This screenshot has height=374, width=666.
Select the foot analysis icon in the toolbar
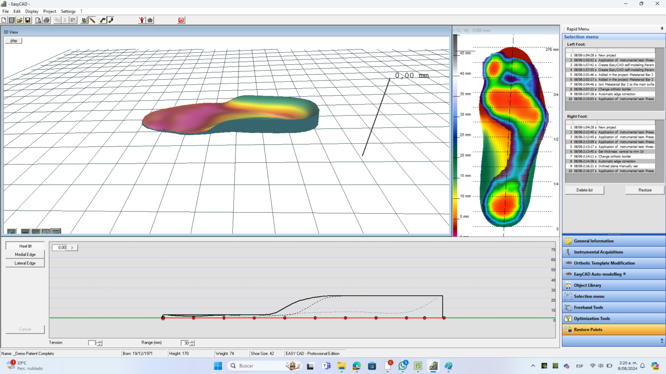click(x=142, y=20)
